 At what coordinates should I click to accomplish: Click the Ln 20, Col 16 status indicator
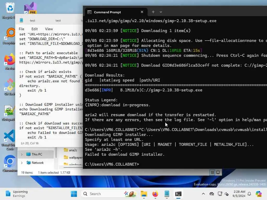click(x=30, y=143)
